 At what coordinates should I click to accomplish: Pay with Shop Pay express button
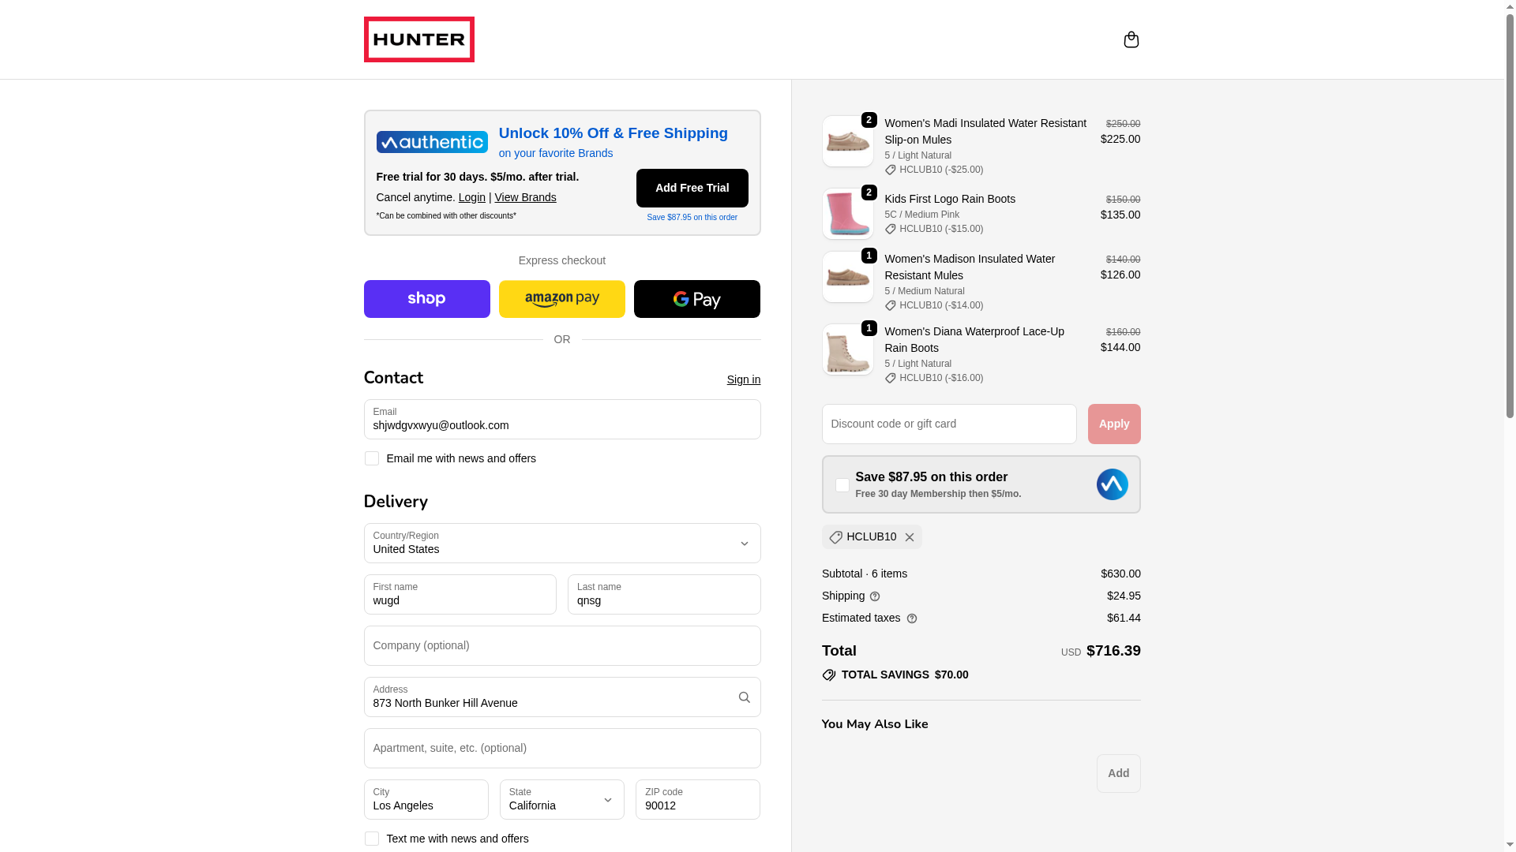pyautogui.click(x=426, y=299)
